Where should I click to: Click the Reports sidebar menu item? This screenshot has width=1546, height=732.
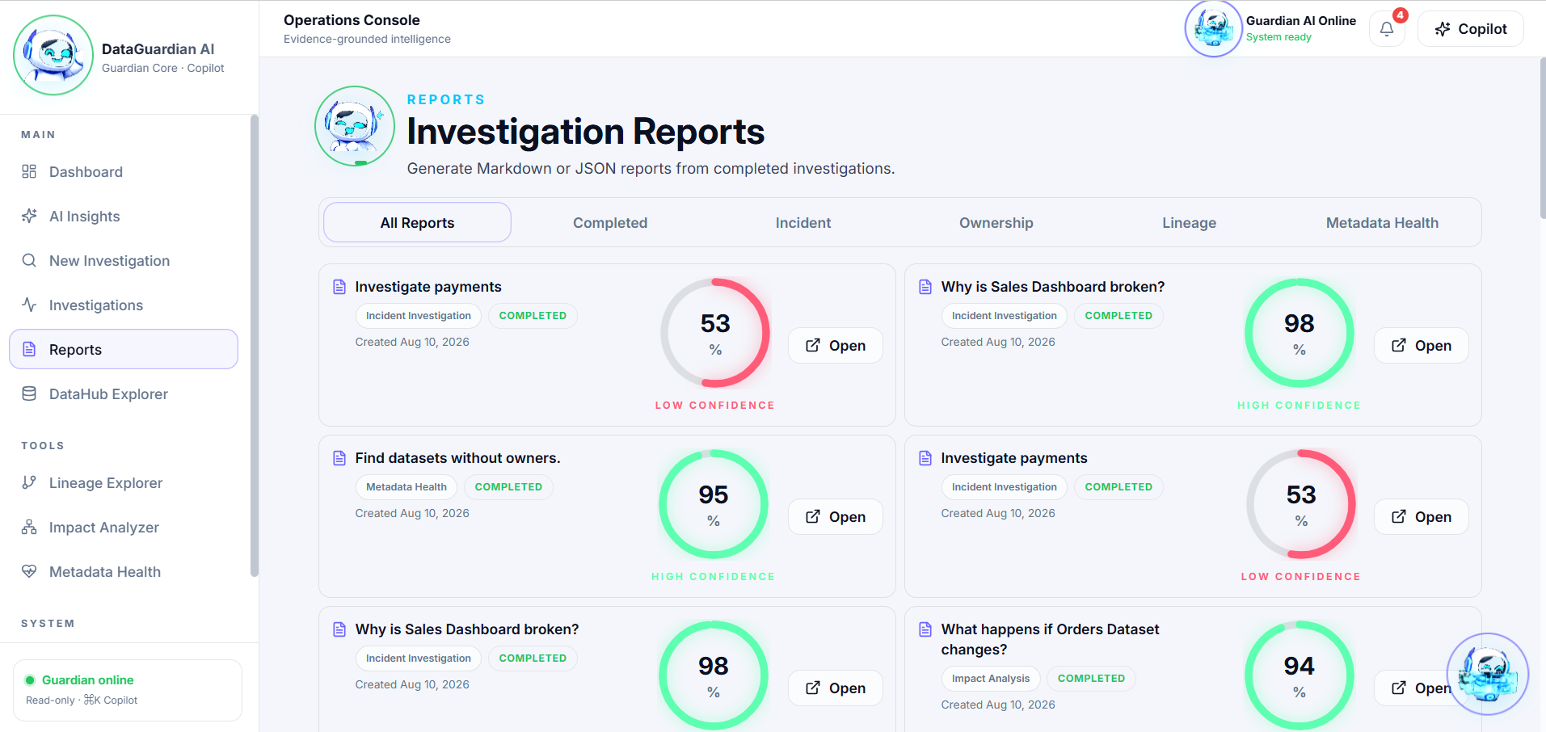(124, 349)
